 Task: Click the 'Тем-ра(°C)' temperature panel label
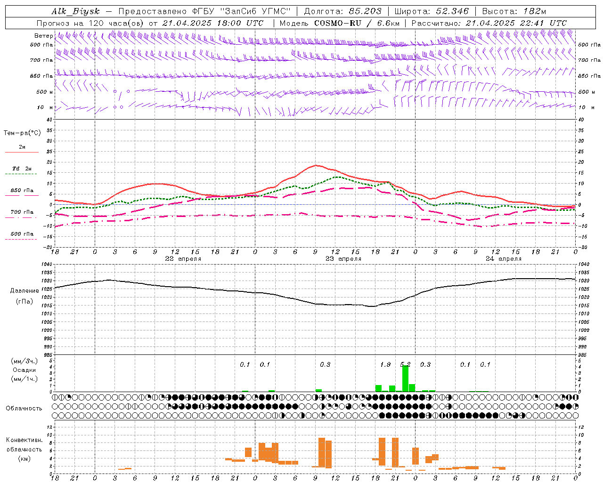[x=22, y=133]
